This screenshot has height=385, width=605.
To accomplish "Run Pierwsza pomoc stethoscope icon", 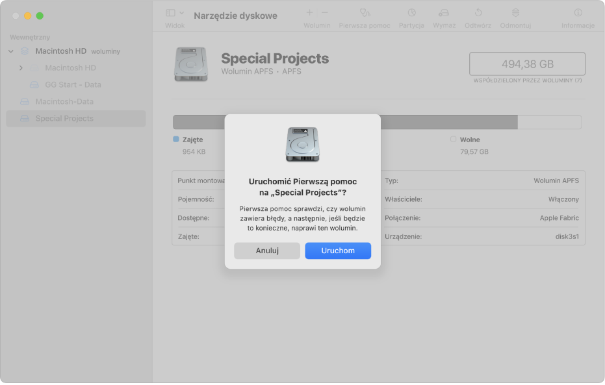I will [365, 13].
